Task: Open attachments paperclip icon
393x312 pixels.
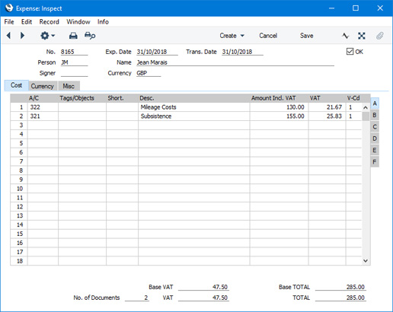Action: pos(380,36)
